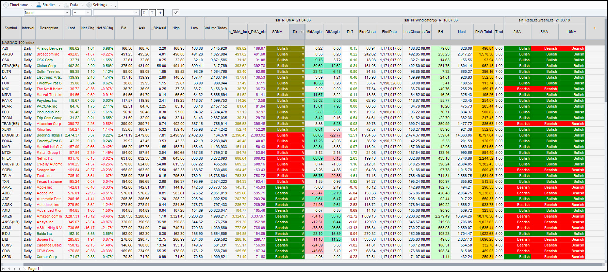Click the Dir column sort arrow
This screenshot has height=272, width=608.
(302, 32)
